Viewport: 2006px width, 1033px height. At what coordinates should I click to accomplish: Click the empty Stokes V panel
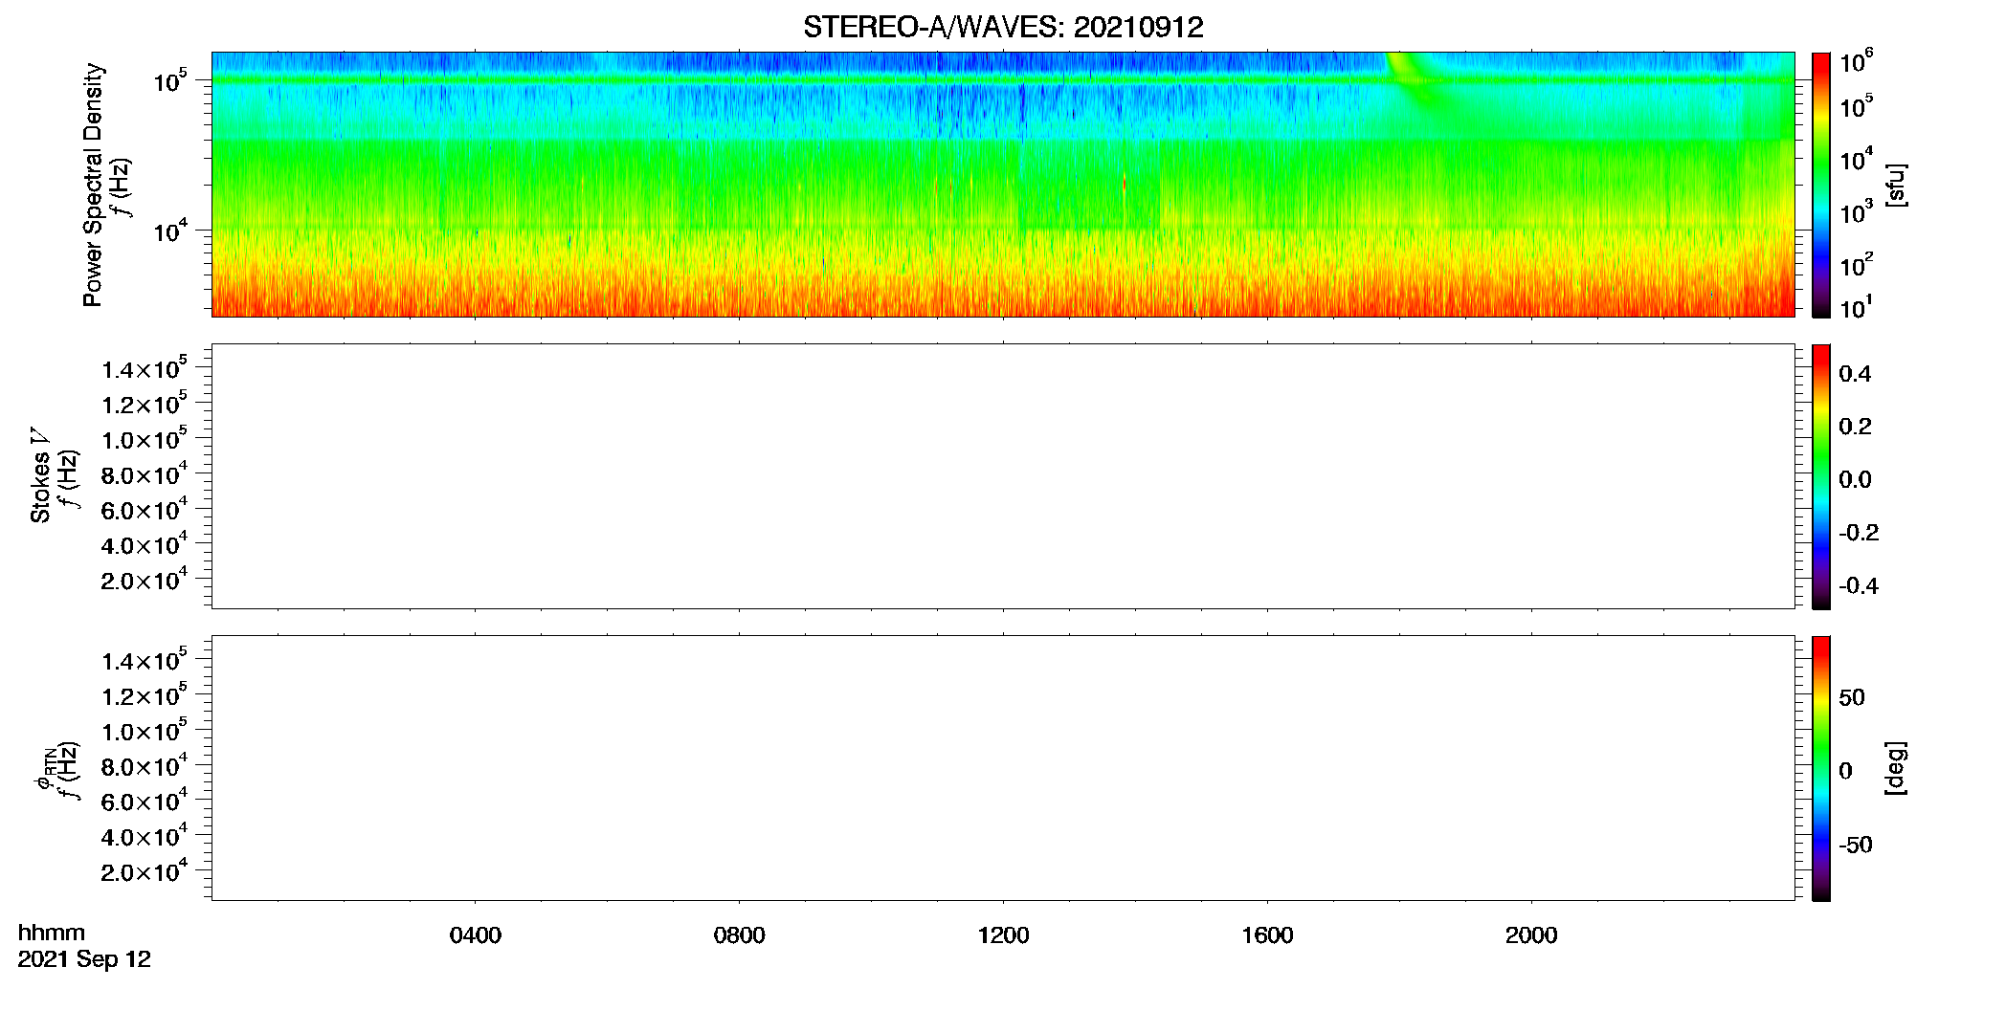click(x=1003, y=476)
